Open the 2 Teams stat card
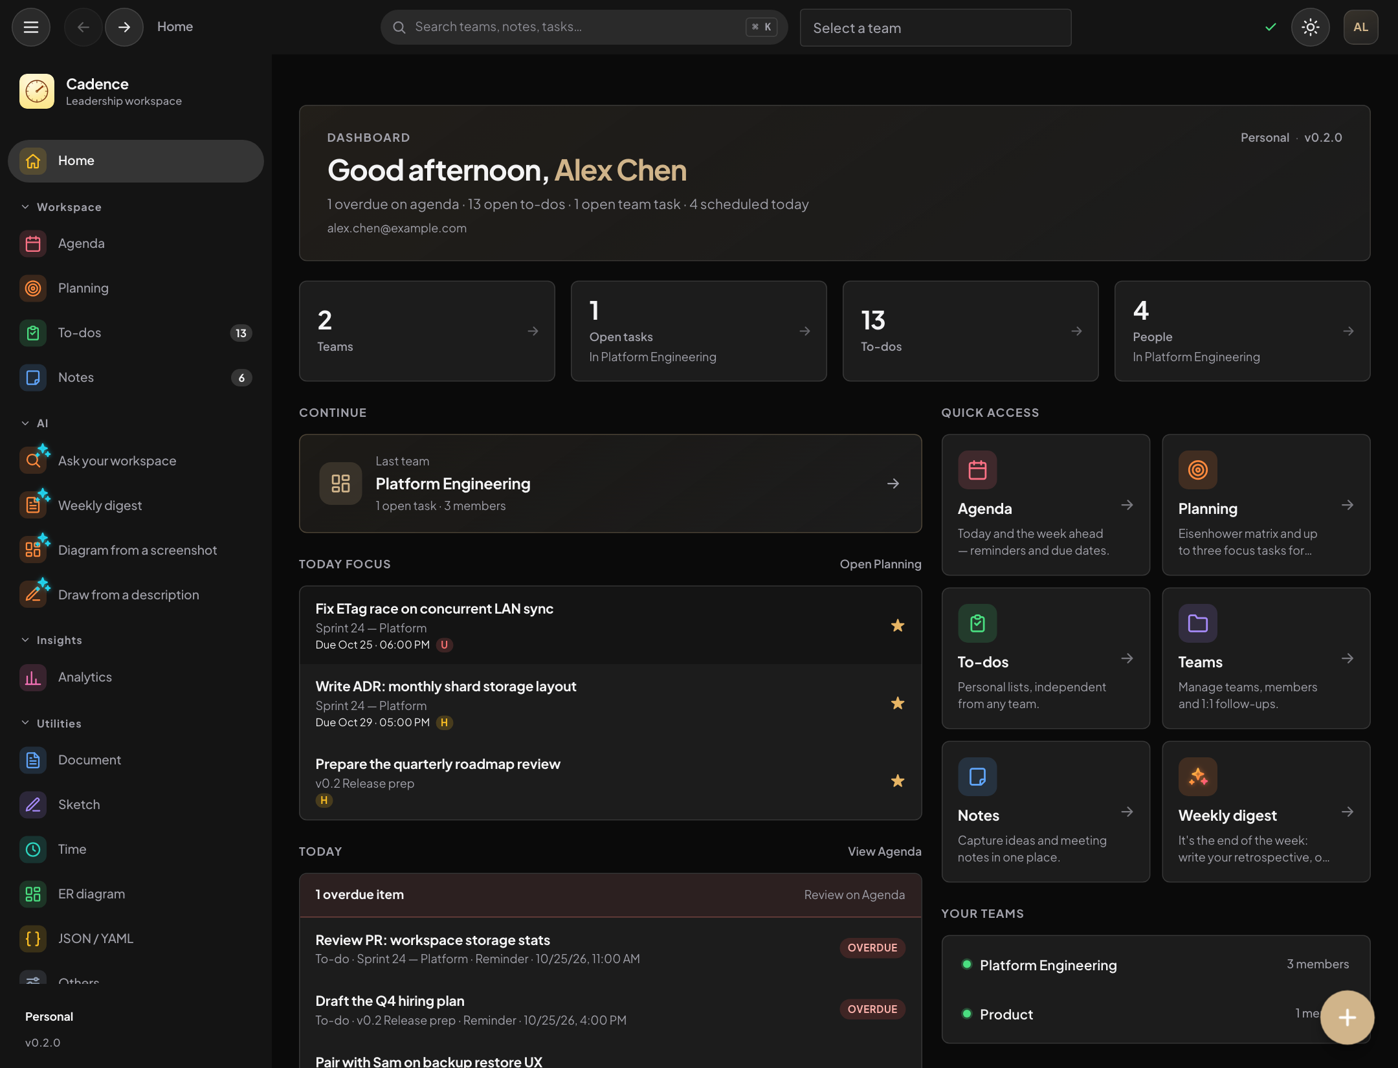This screenshot has width=1398, height=1068. point(427,331)
